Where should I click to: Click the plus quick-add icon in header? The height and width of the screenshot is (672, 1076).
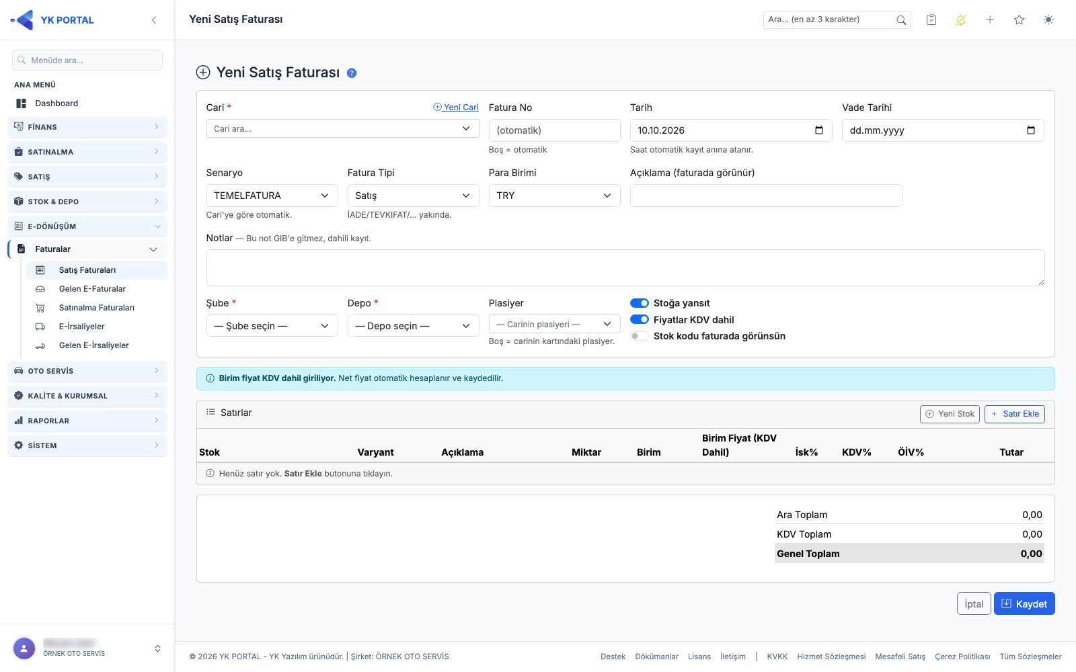tap(990, 20)
